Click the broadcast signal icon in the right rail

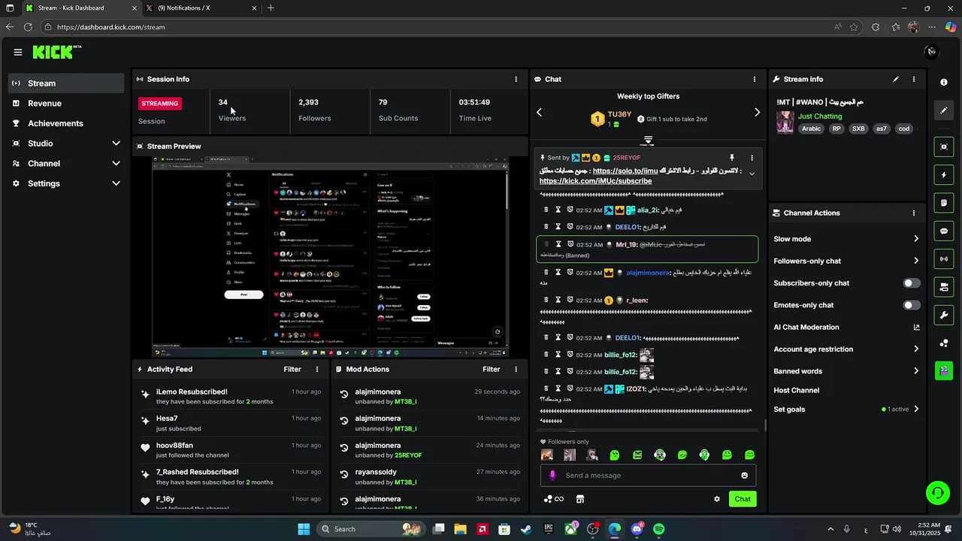[x=944, y=259]
